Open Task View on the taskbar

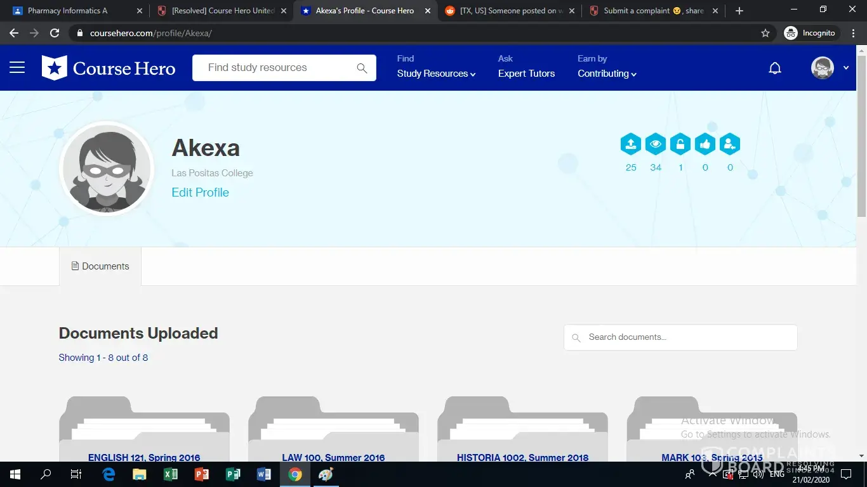(76, 474)
